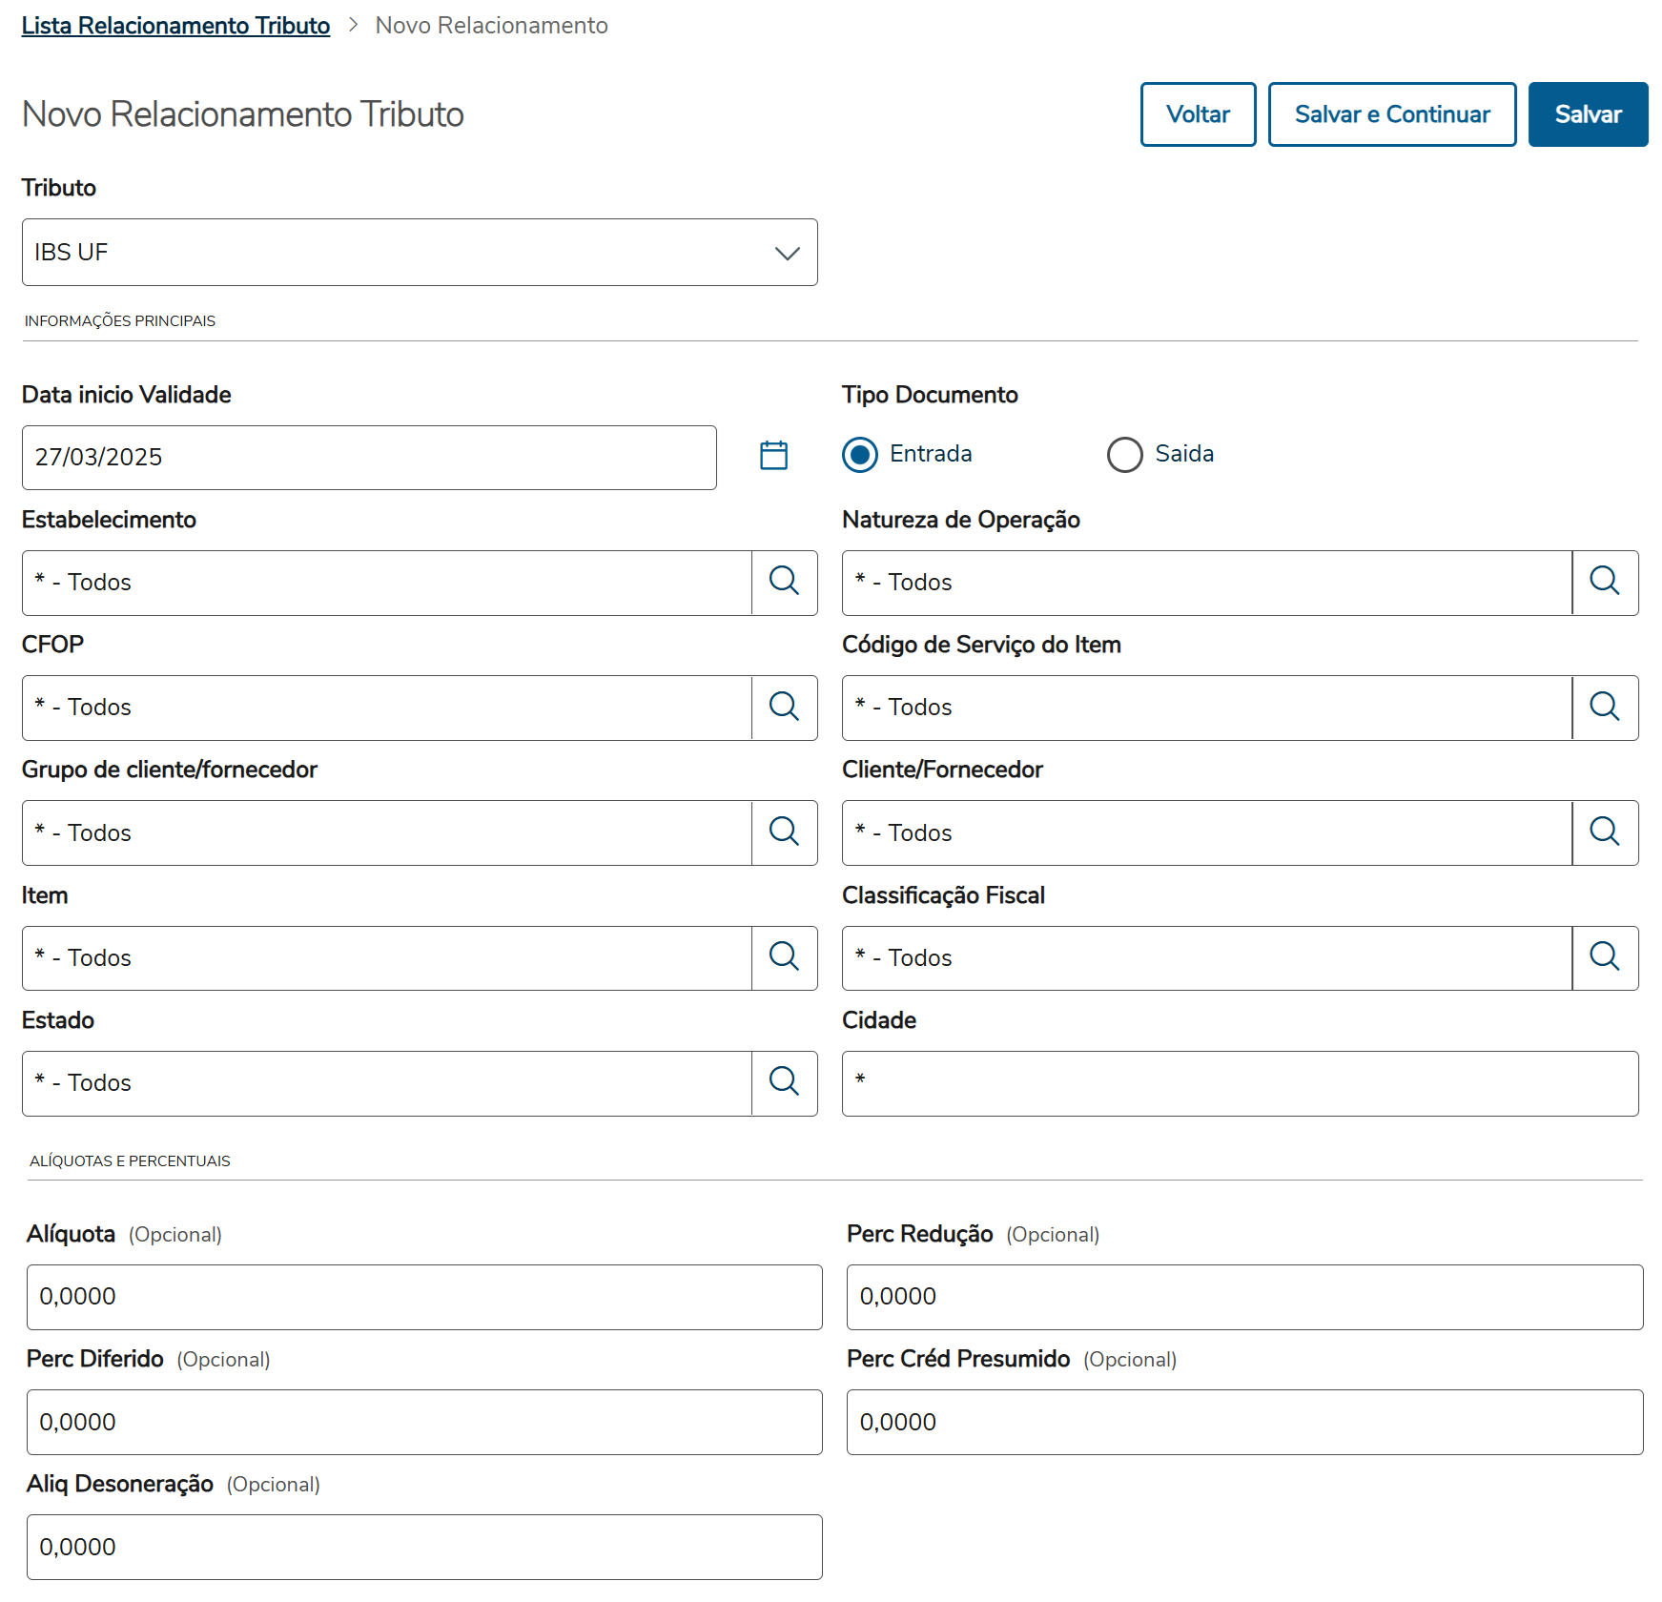The width and height of the screenshot is (1662, 1602).
Task: Select the Entrada radio button
Action: 860,455
